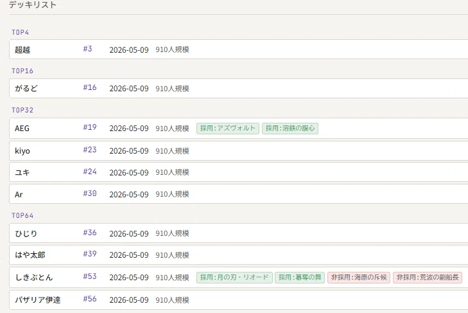Click 910人規模 in the パザリア伊達 row

pyautogui.click(x=172, y=300)
